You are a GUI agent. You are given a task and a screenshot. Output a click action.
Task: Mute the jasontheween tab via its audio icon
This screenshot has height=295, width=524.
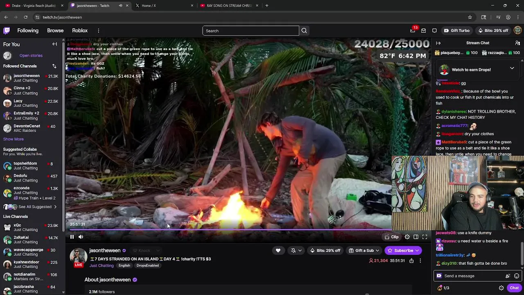pos(120,5)
